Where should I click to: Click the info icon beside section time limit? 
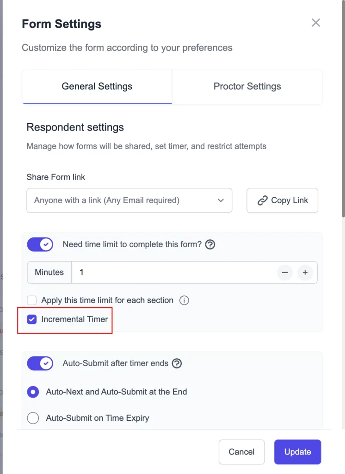point(184,300)
